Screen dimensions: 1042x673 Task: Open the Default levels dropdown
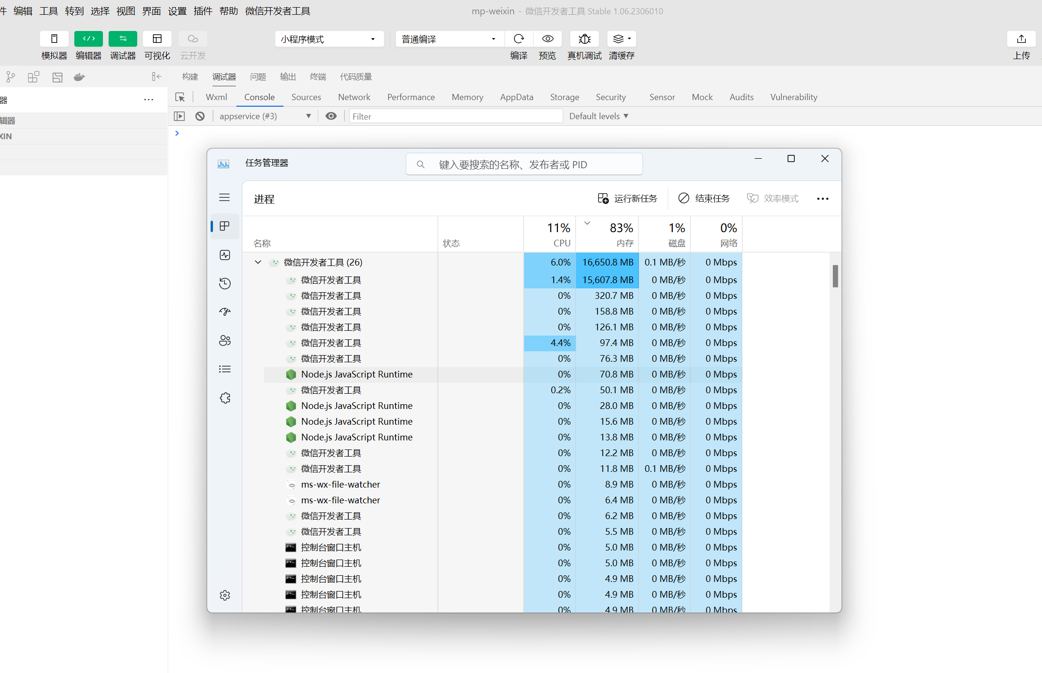[598, 116]
